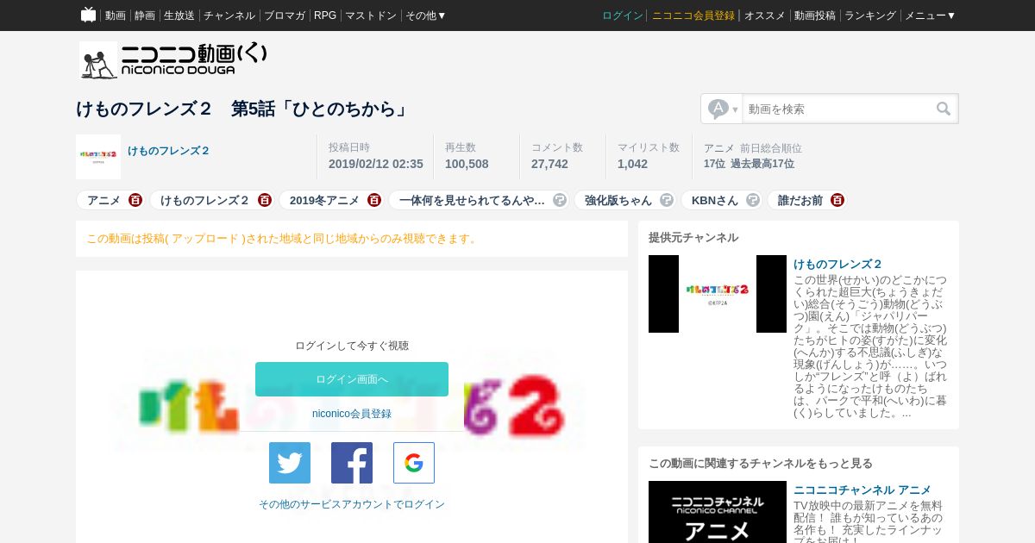Select the 誰だお前 tag

click(x=800, y=200)
